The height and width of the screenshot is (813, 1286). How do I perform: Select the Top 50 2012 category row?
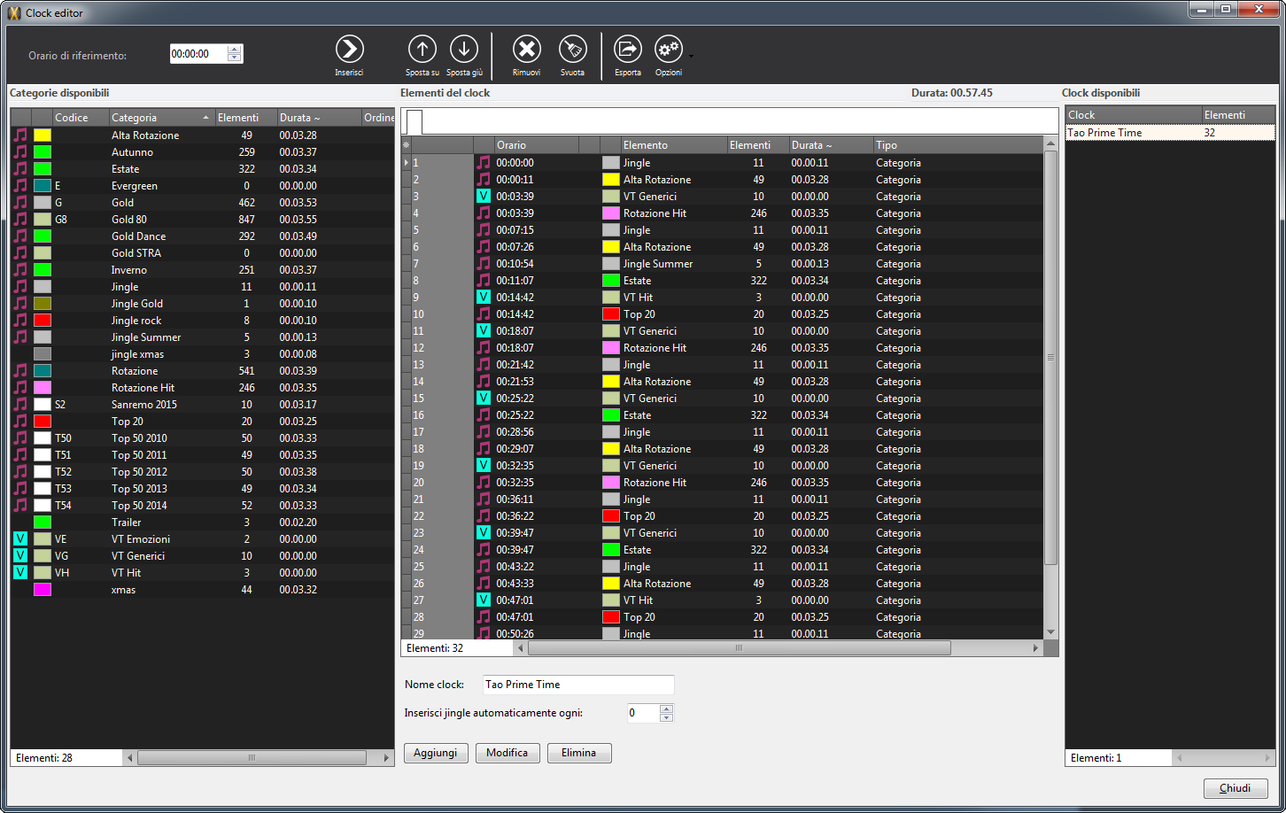pos(202,472)
